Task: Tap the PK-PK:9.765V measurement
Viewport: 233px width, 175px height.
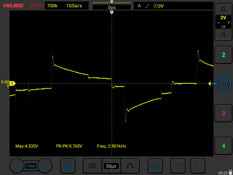Action: click(x=69, y=146)
